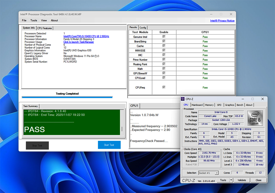Minimize the Intel Processor Diagnostic Tool window
This screenshot has width=275, height=193.
[x=211, y=14]
